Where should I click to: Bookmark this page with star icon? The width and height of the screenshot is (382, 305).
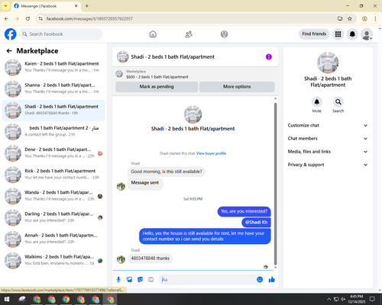point(350,18)
